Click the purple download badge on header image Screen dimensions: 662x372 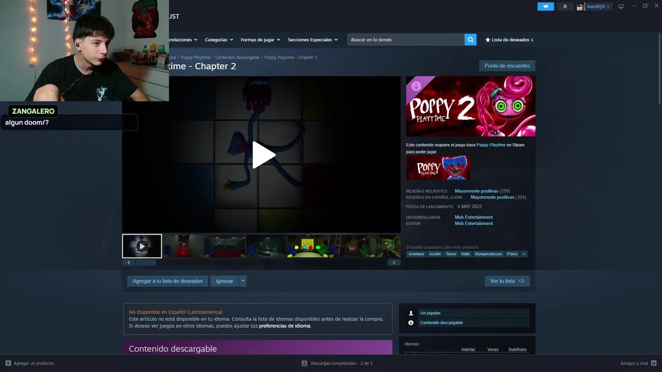click(416, 86)
